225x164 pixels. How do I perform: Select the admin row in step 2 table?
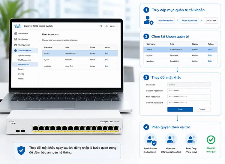[x=180, y=49]
